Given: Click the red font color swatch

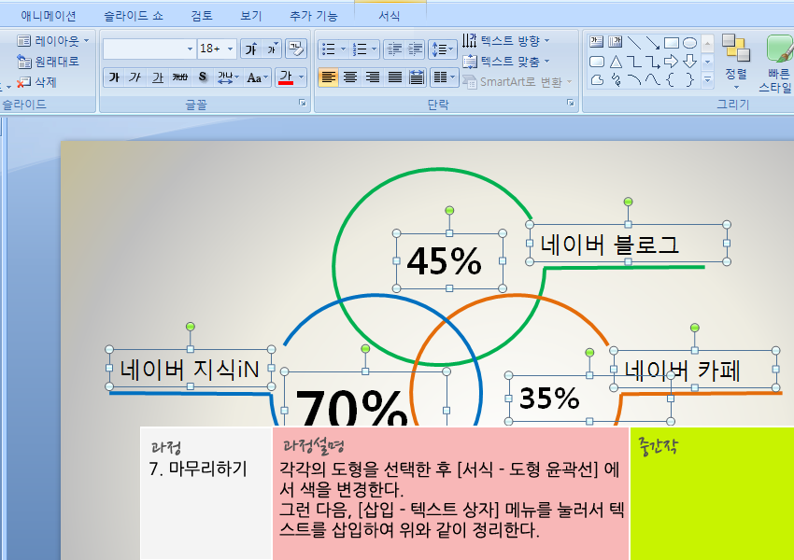Looking at the screenshot, I should coord(286,77).
